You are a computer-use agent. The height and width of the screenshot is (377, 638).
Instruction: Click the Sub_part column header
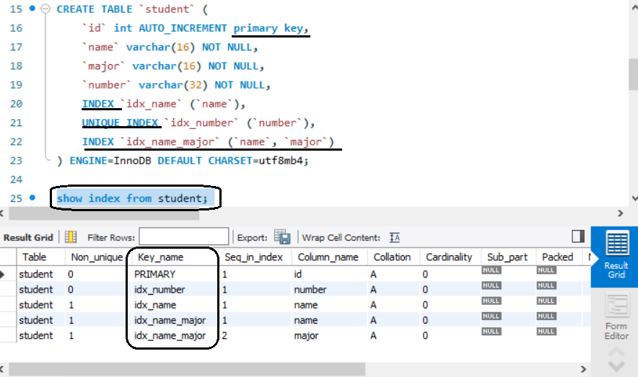pos(507,257)
